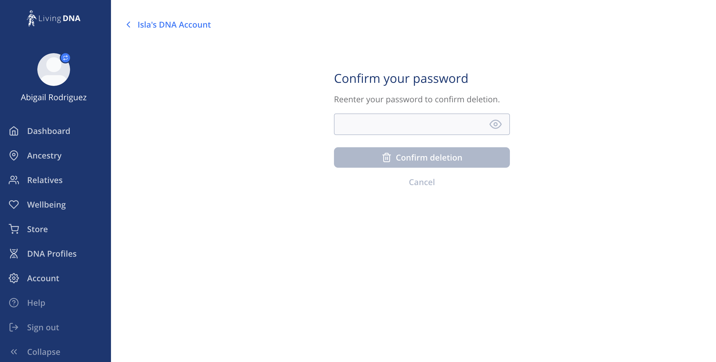This screenshot has height=362, width=716.
Task: Click the Living DNA logo
Action: click(54, 18)
